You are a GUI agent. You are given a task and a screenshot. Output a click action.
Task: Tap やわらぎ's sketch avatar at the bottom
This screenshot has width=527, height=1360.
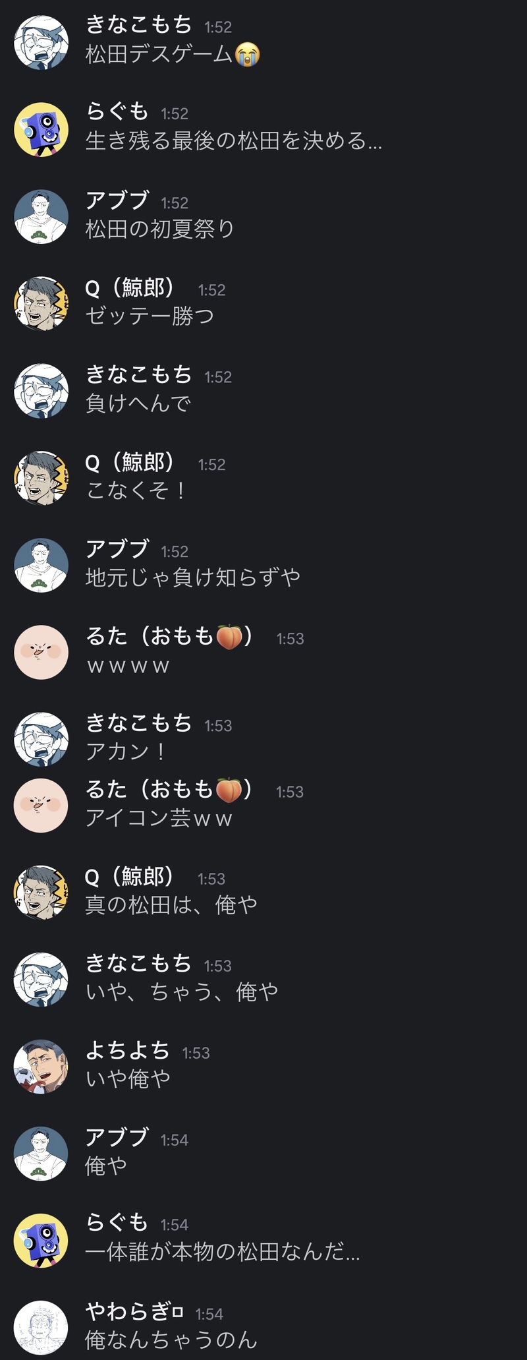42,1328
